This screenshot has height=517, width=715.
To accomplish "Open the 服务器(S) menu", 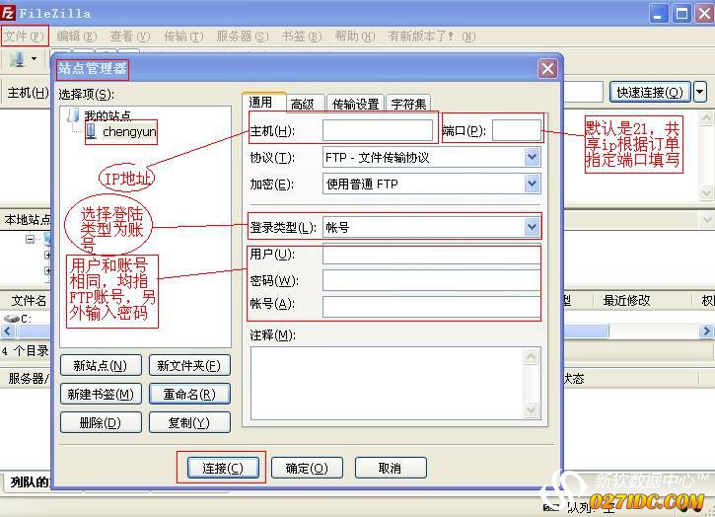I will 243,37.
